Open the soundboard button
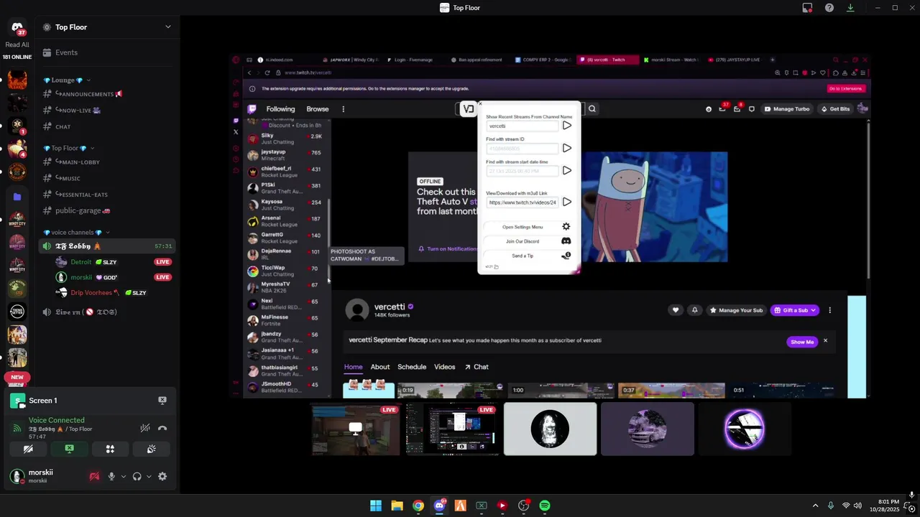The height and width of the screenshot is (517, 920). pos(151,449)
